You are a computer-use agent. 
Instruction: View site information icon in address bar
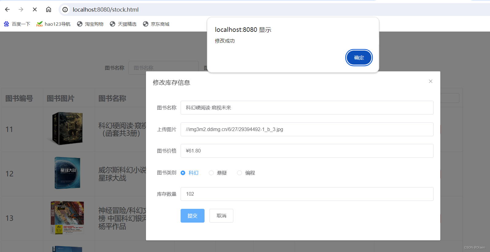[x=65, y=9]
